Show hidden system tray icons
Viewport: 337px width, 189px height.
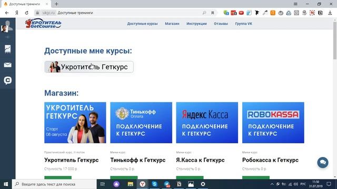pyautogui.click(x=272, y=184)
